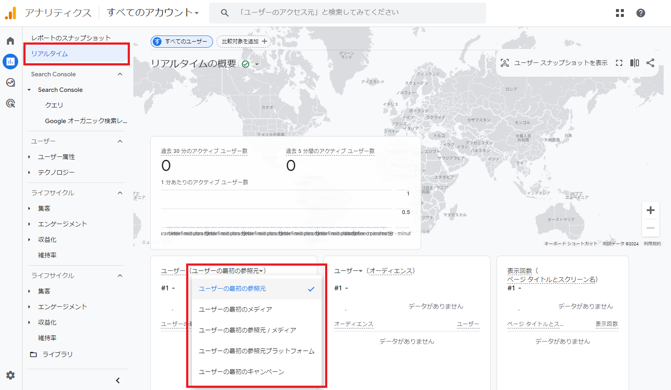Choose ユーザーの最初のキャンペーン option
The image size is (671, 390).
[x=242, y=372]
